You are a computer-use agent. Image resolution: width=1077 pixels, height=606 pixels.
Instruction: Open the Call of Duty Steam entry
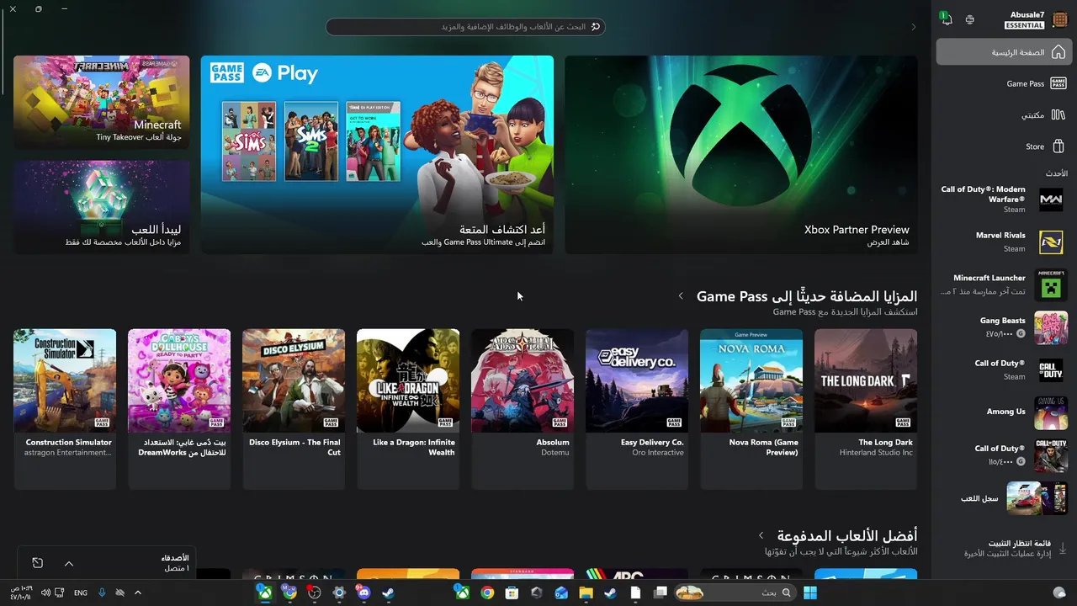click(x=1003, y=369)
